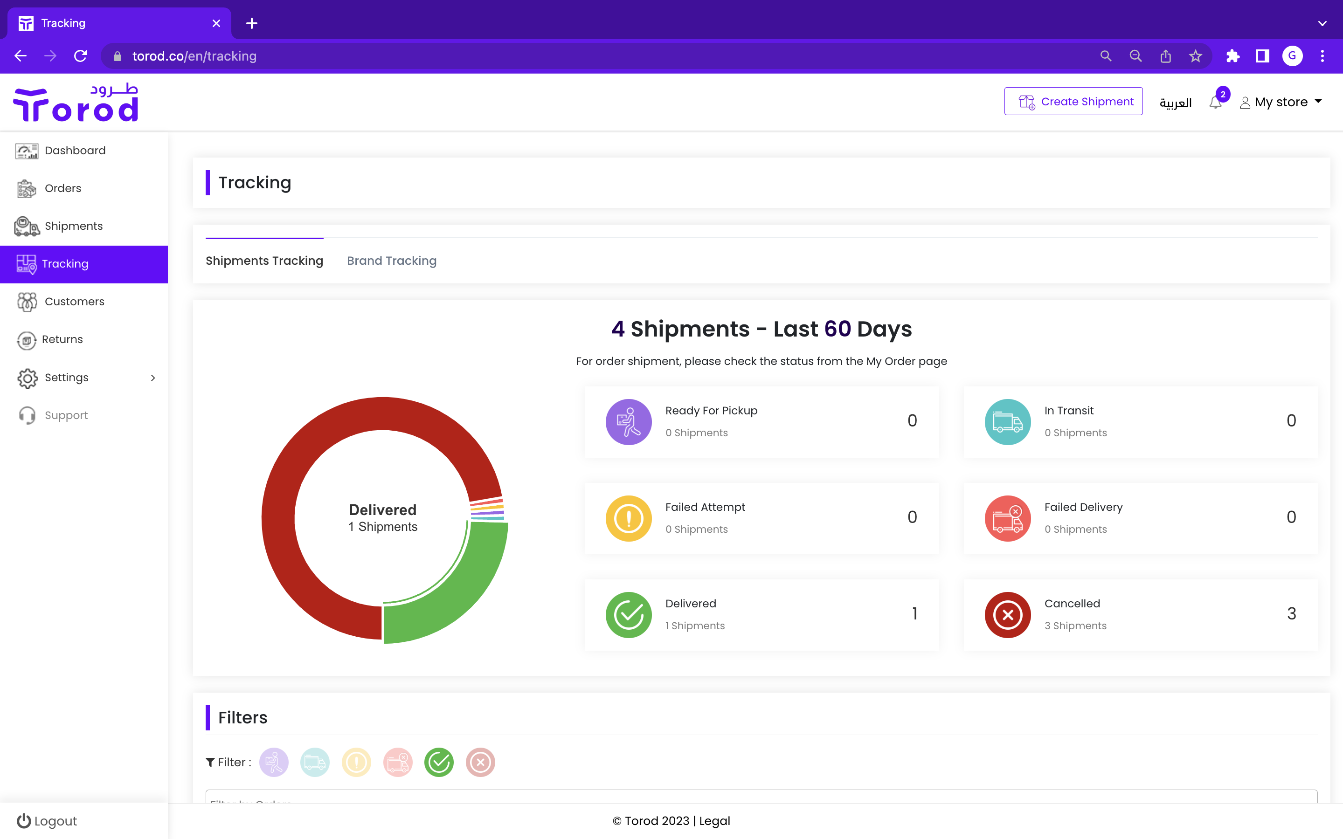Viewport: 1343px width, 839px height.
Task: Click the Failed Attempt card icon
Action: click(x=628, y=518)
